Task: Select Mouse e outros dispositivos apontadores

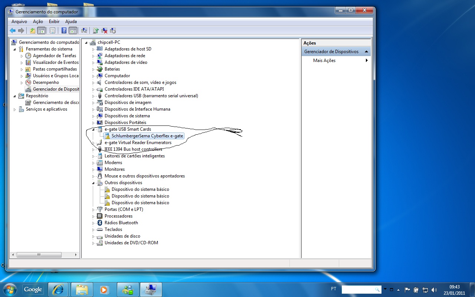Action: 144,176
